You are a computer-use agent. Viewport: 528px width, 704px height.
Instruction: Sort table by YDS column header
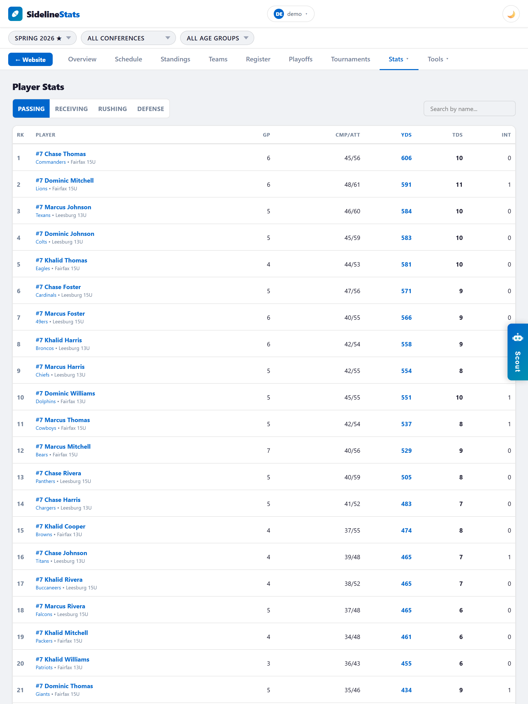[x=406, y=135]
